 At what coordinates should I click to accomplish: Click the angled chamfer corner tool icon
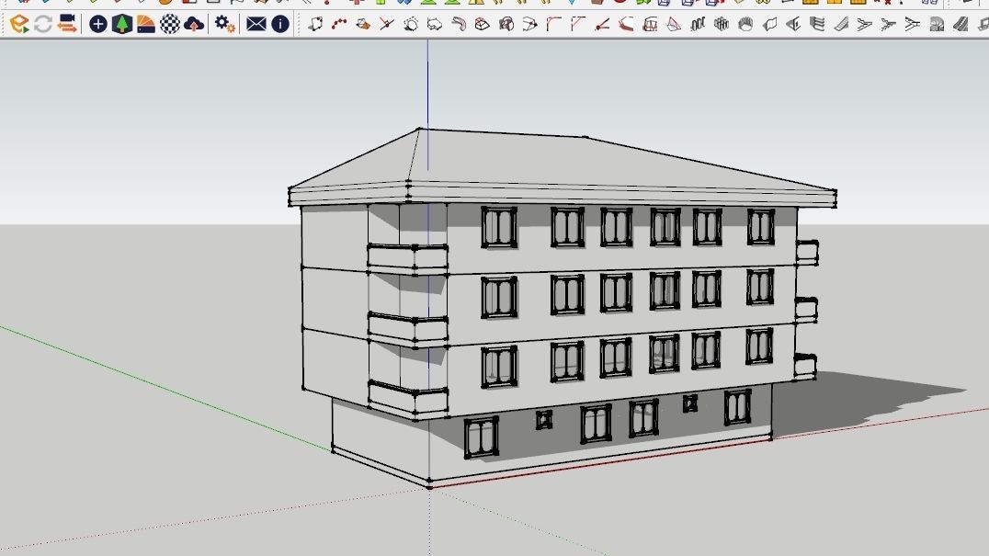coord(578,24)
